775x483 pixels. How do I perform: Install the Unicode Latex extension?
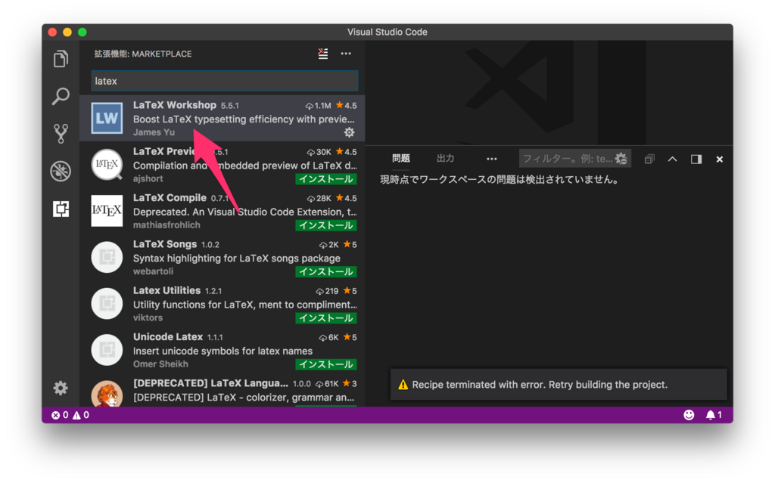[326, 364]
